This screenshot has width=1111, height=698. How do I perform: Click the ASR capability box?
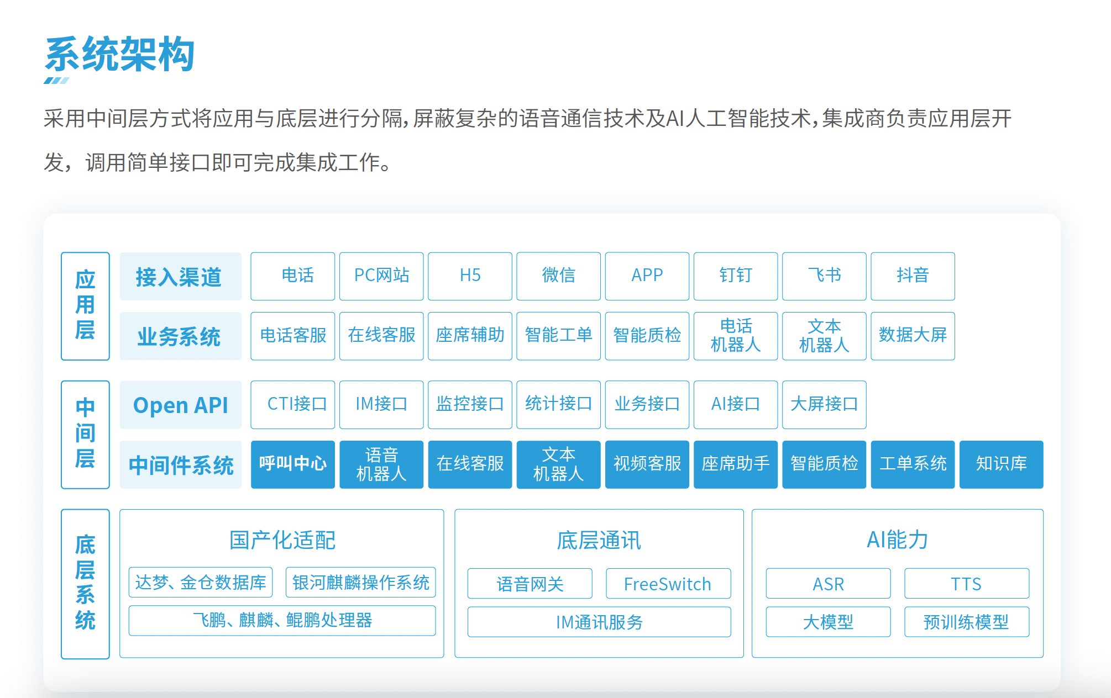(x=828, y=584)
